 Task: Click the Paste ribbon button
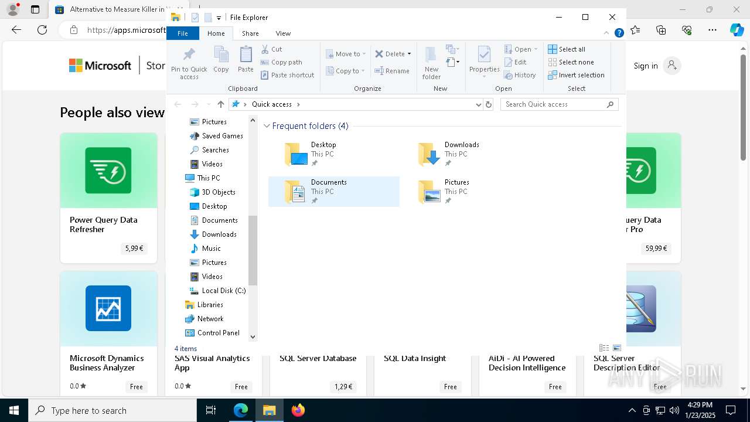pyautogui.click(x=246, y=60)
